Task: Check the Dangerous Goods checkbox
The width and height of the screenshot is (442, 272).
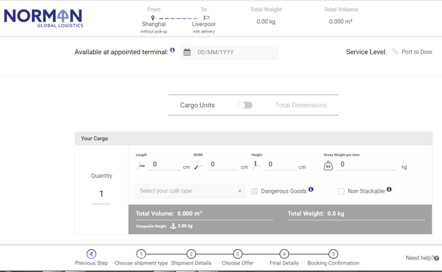Action: click(255, 191)
